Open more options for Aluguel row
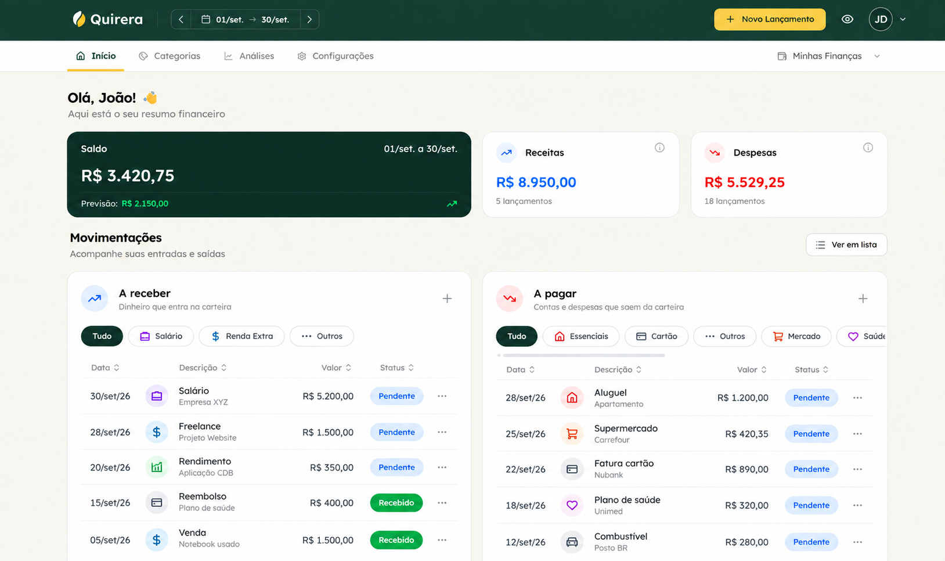945x561 pixels. coord(857,398)
